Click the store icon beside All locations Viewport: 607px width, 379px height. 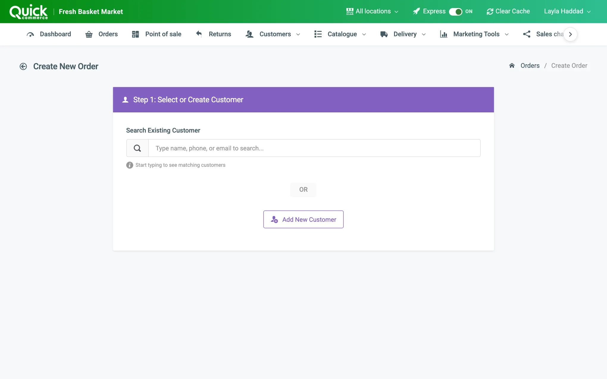click(x=350, y=11)
